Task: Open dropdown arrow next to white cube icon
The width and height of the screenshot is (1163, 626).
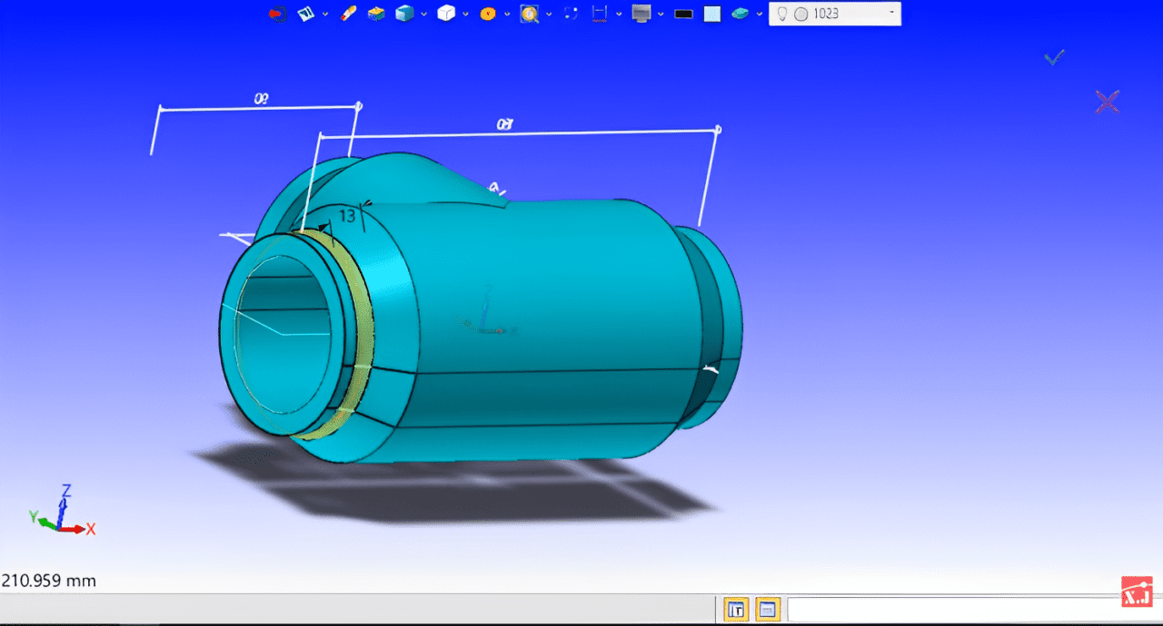Action: 466,15
